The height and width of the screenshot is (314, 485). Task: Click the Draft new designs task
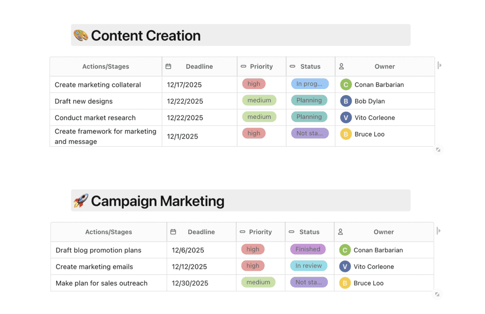[84, 101]
